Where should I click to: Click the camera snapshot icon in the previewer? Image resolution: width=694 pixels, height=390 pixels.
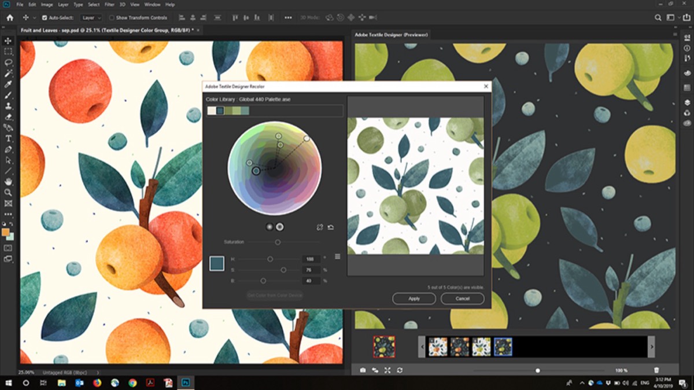[363, 370]
